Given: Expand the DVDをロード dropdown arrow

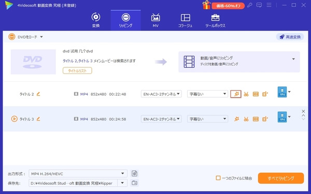Looking at the screenshot, I should [x=41, y=37].
